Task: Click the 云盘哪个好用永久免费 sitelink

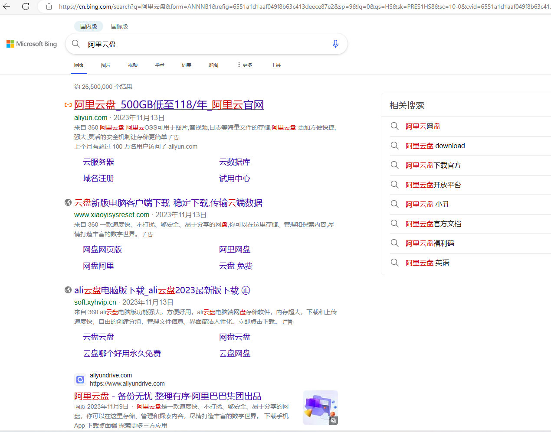Action: point(122,354)
